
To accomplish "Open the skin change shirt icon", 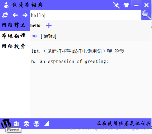I will (x=126, y=5).
